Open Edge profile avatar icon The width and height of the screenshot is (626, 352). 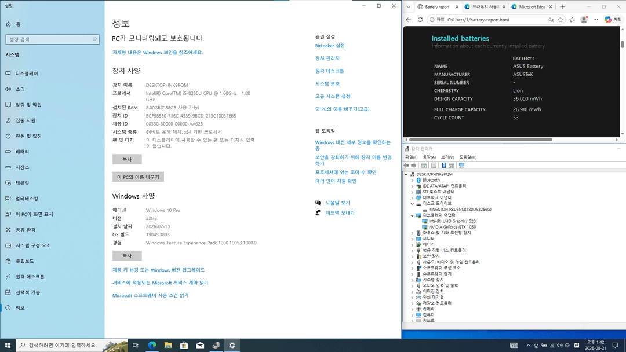tap(584, 20)
